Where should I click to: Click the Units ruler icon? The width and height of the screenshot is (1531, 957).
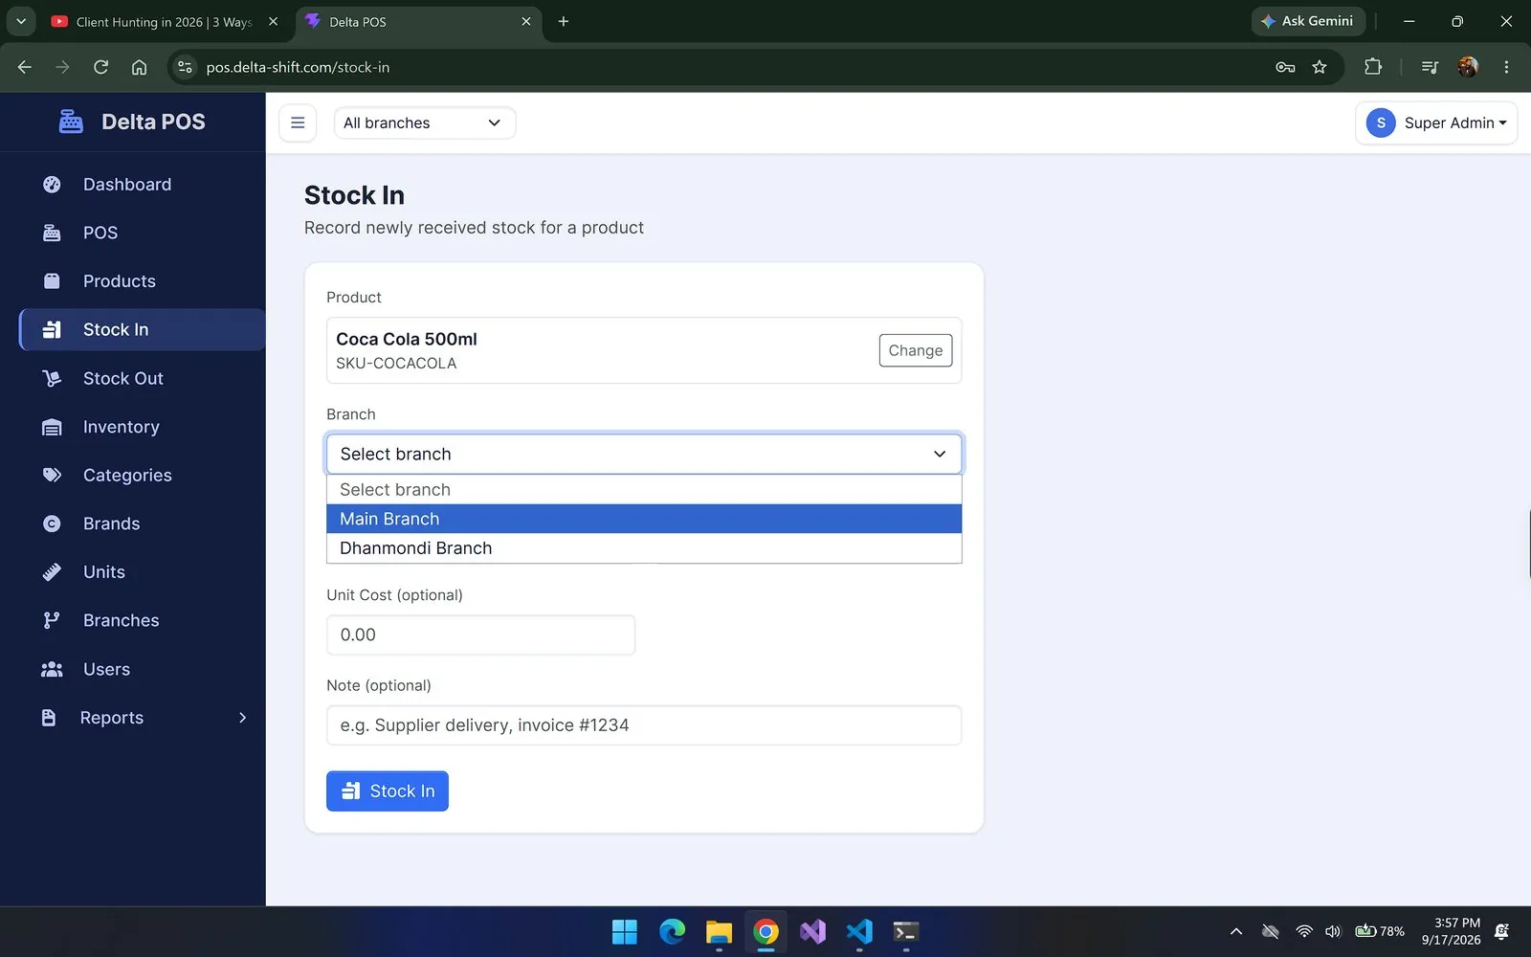(x=52, y=572)
